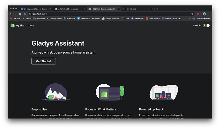Go to the home page icon
Viewport: 220px width, 129px height.
(x=25, y=14)
